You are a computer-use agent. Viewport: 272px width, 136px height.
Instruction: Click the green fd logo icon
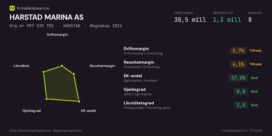click(12, 8)
